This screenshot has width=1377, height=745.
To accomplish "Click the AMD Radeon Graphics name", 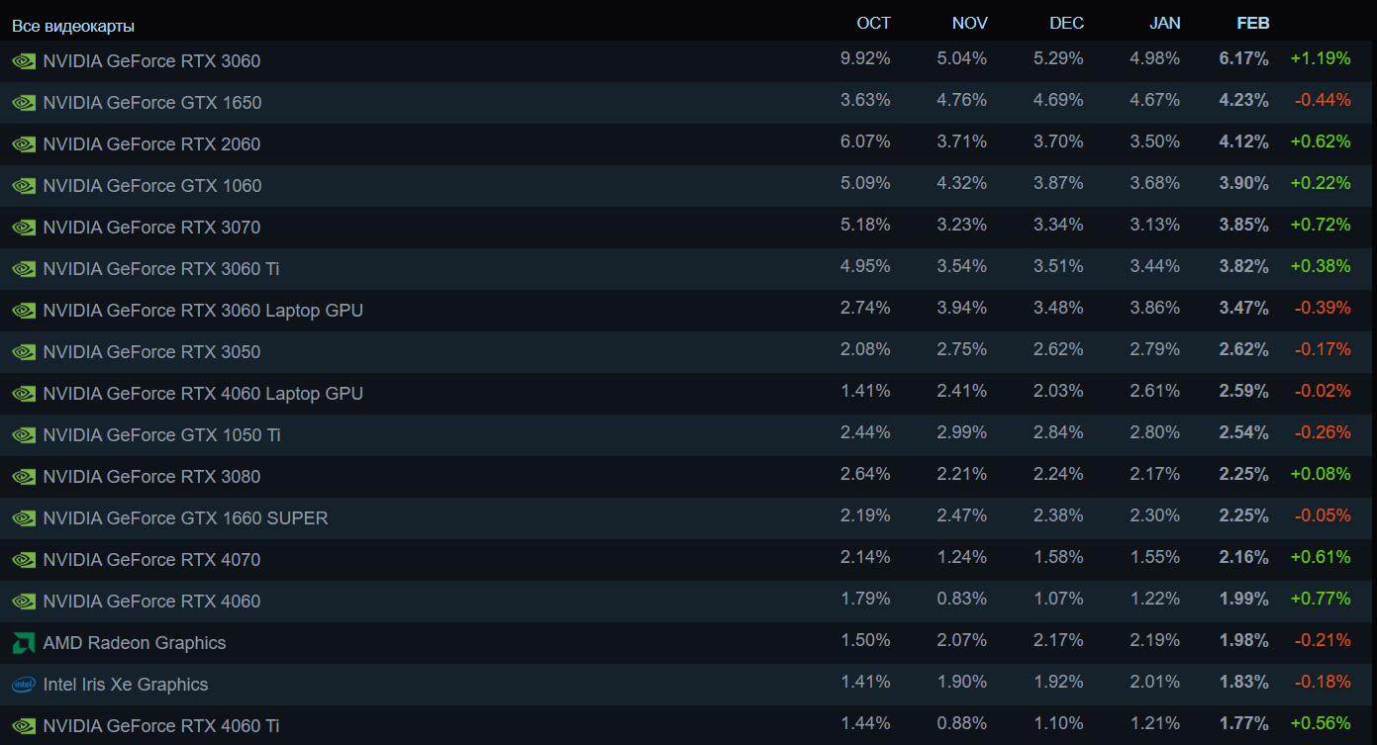I will pos(135,643).
